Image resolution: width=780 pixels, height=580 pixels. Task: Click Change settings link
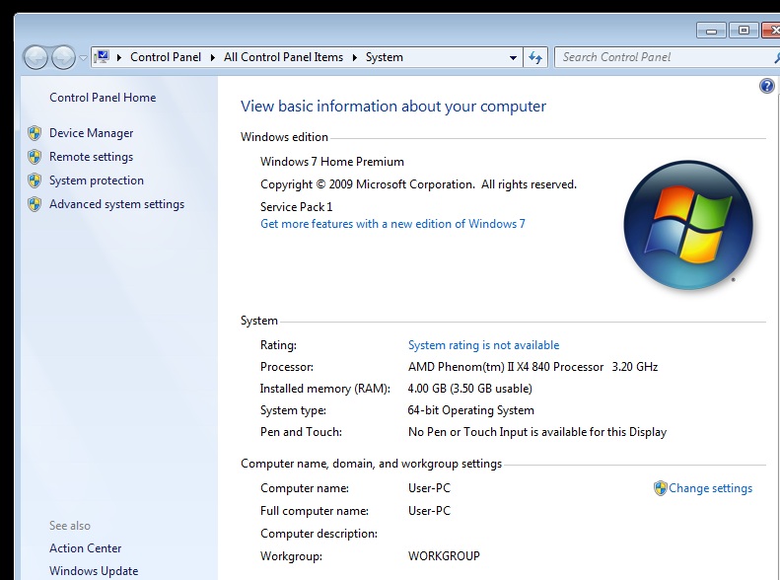pyautogui.click(x=710, y=488)
